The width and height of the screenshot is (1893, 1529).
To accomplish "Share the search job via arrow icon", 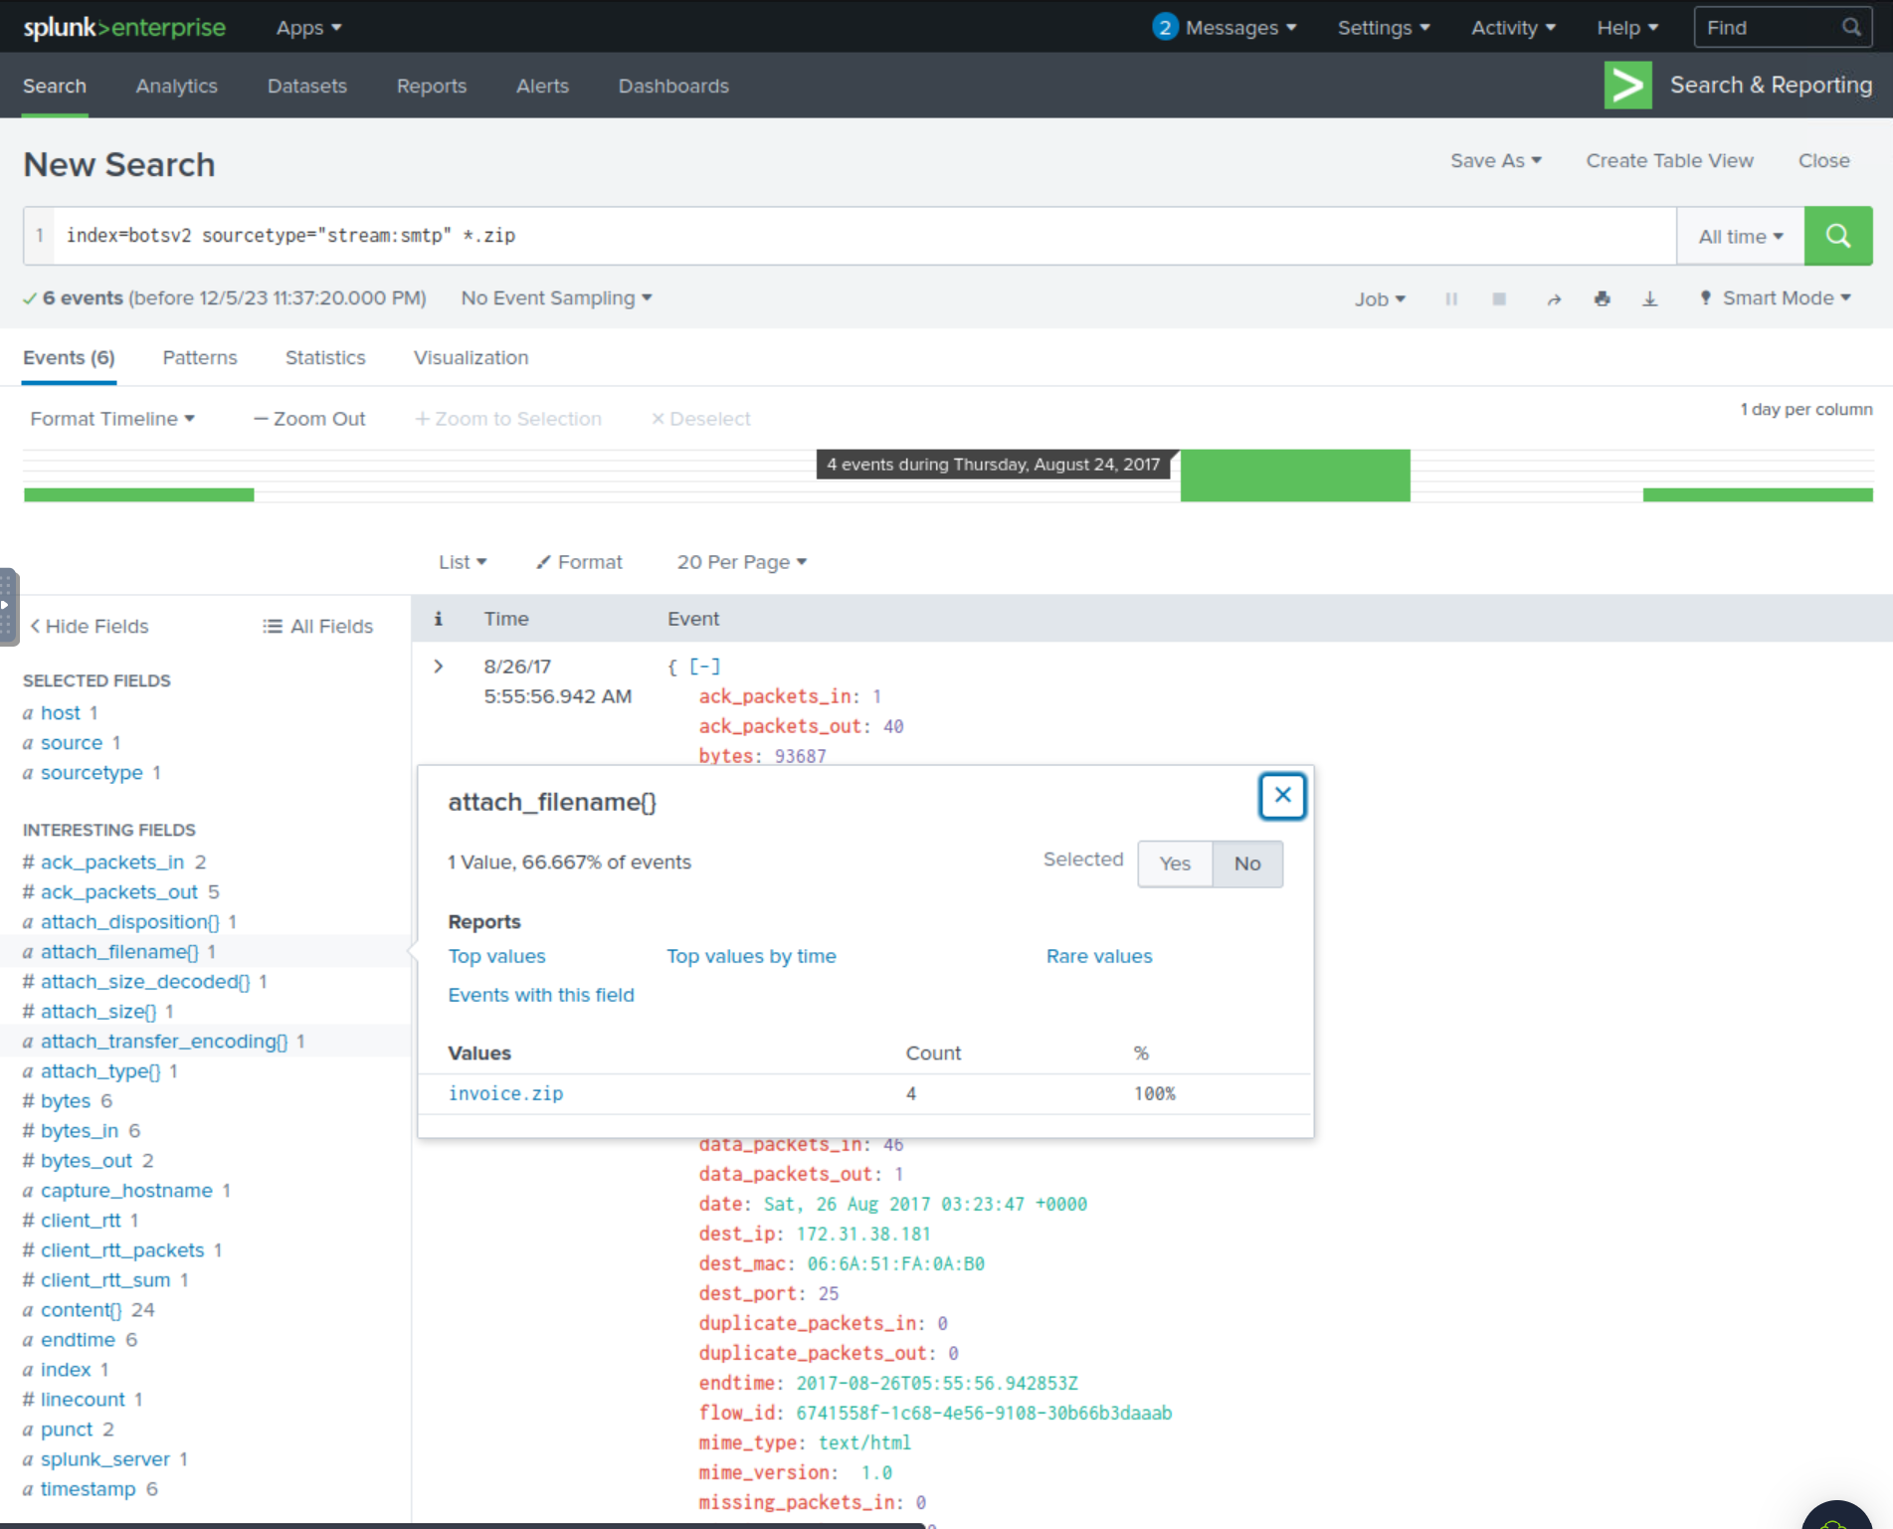I will pos(1554,298).
